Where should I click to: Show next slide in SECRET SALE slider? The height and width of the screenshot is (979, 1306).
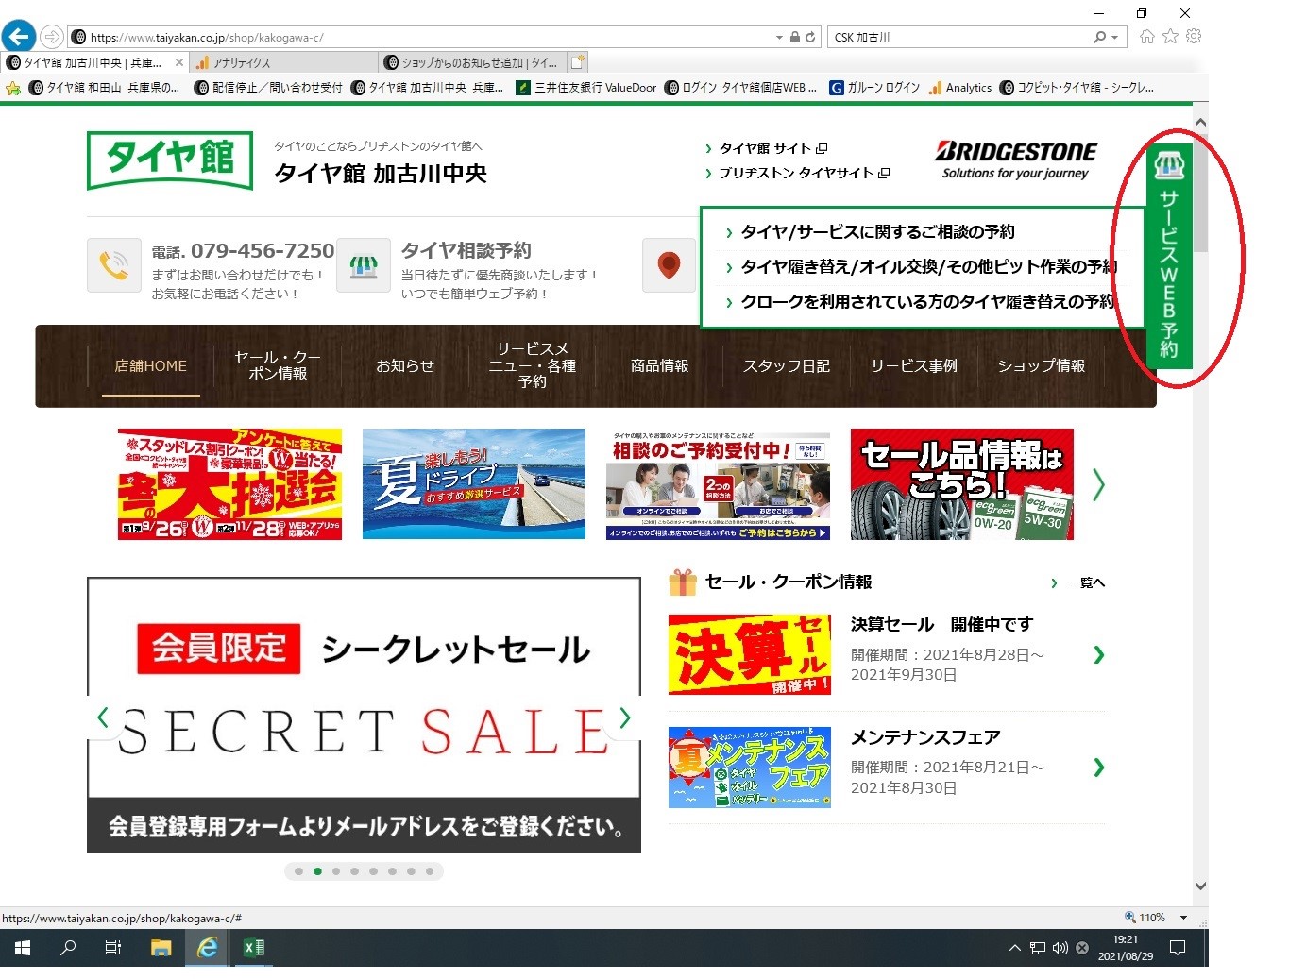[624, 717]
